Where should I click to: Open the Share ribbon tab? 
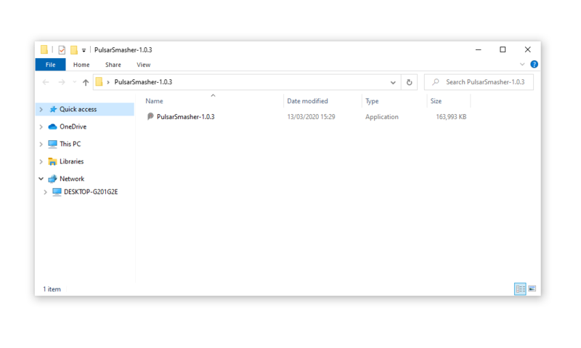(113, 65)
